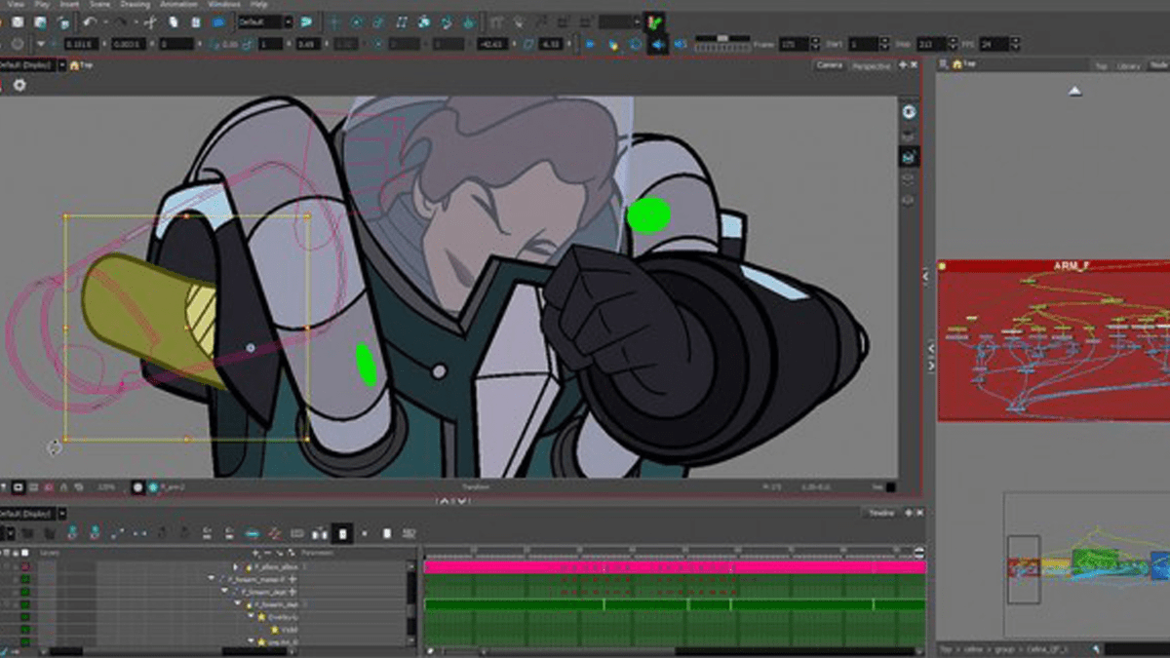Toggle the green enable checkbox on the second layer
This screenshot has width=1170, height=658.
click(x=24, y=579)
